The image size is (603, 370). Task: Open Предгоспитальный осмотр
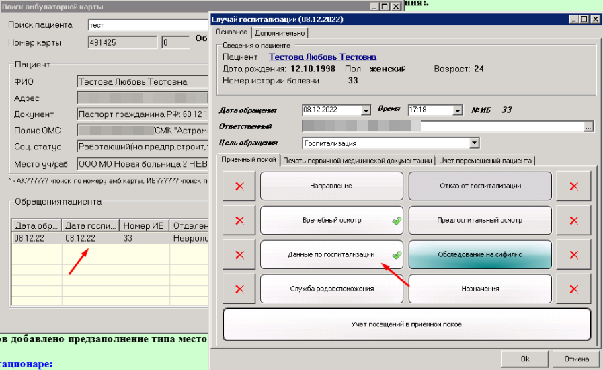pyautogui.click(x=480, y=220)
